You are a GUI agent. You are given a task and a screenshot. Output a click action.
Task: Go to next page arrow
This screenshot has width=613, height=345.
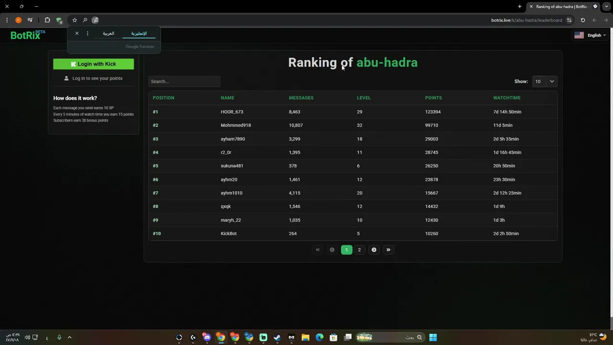[374, 250]
